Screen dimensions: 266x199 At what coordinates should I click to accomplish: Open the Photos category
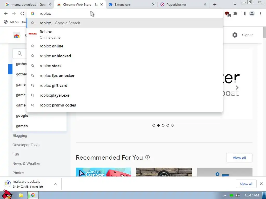[x=18, y=173]
